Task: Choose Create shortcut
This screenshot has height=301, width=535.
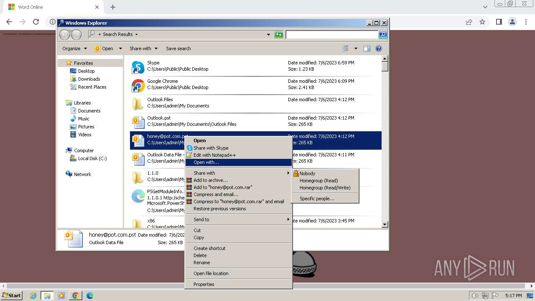Action: [238, 248]
